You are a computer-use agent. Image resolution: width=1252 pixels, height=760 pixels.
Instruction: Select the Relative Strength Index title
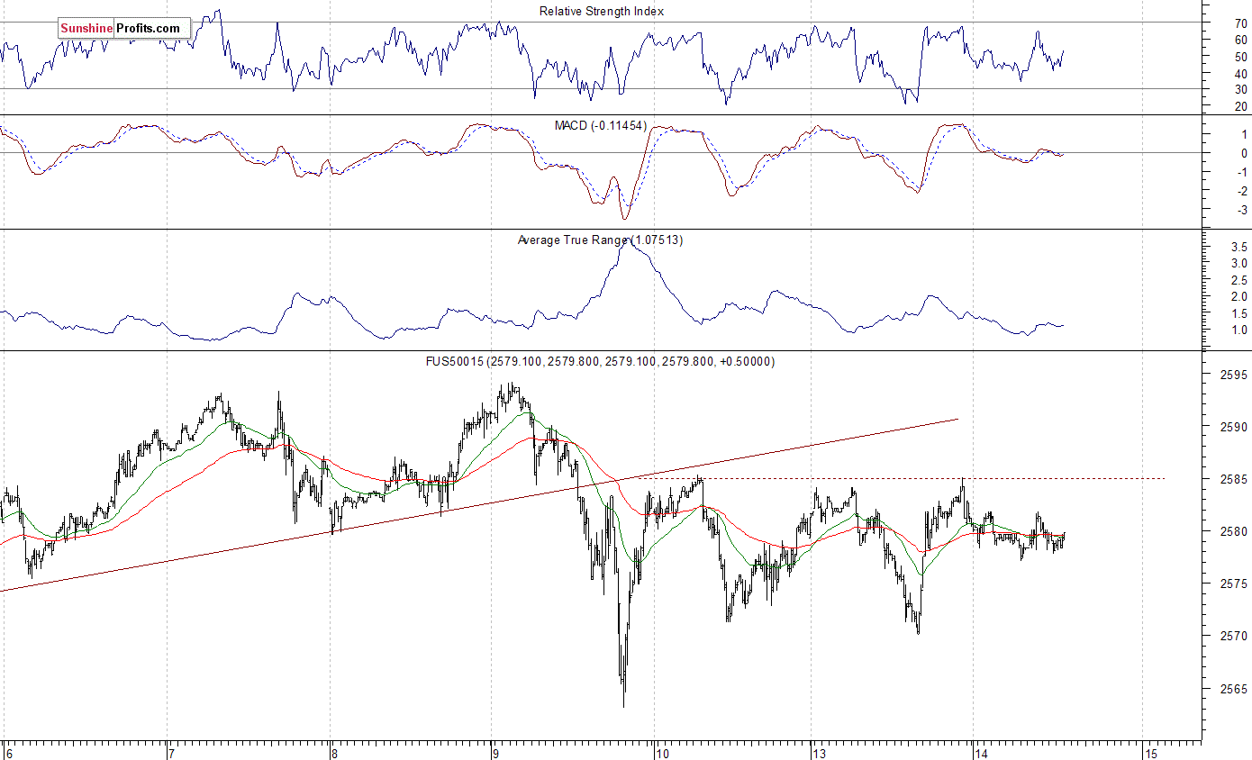602,11
